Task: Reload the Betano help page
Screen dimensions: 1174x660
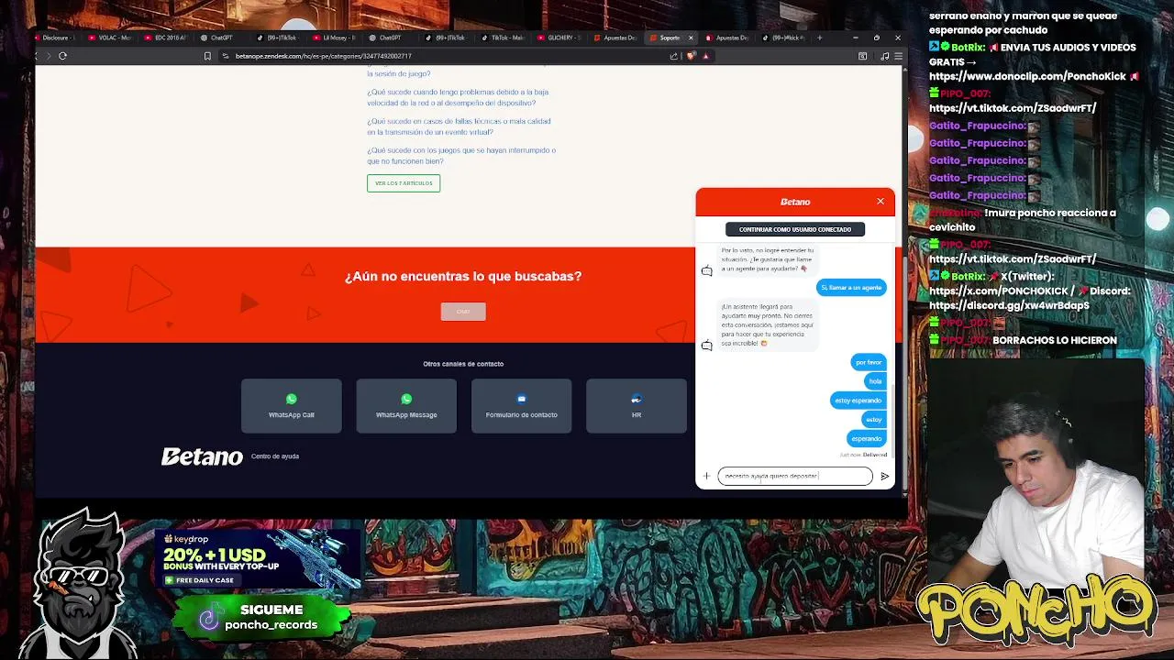Action: click(x=62, y=56)
